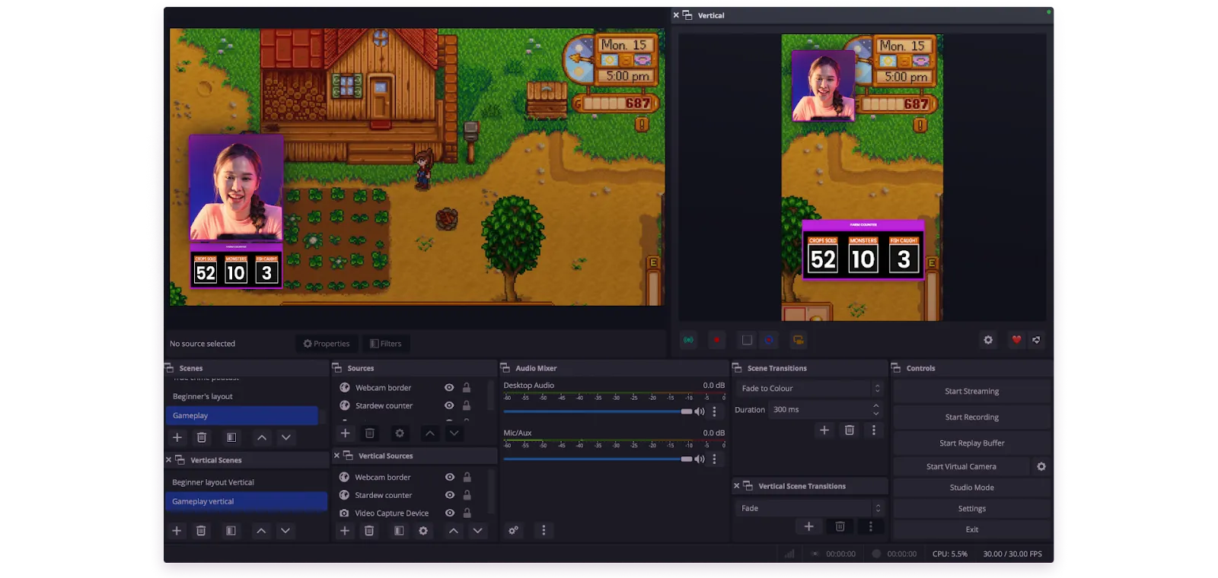Select the Gameplay scene
Screen dimensions: 1218x578
pos(242,416)
